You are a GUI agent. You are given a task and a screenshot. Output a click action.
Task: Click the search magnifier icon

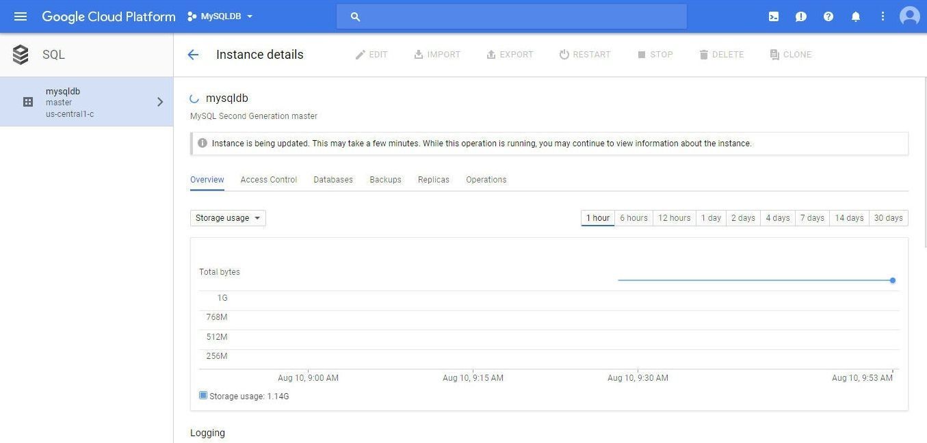click(355, 16)
